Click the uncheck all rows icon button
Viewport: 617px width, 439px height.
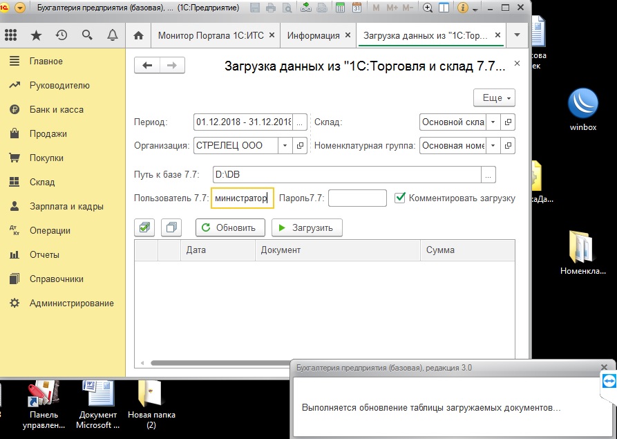[171, 227]
